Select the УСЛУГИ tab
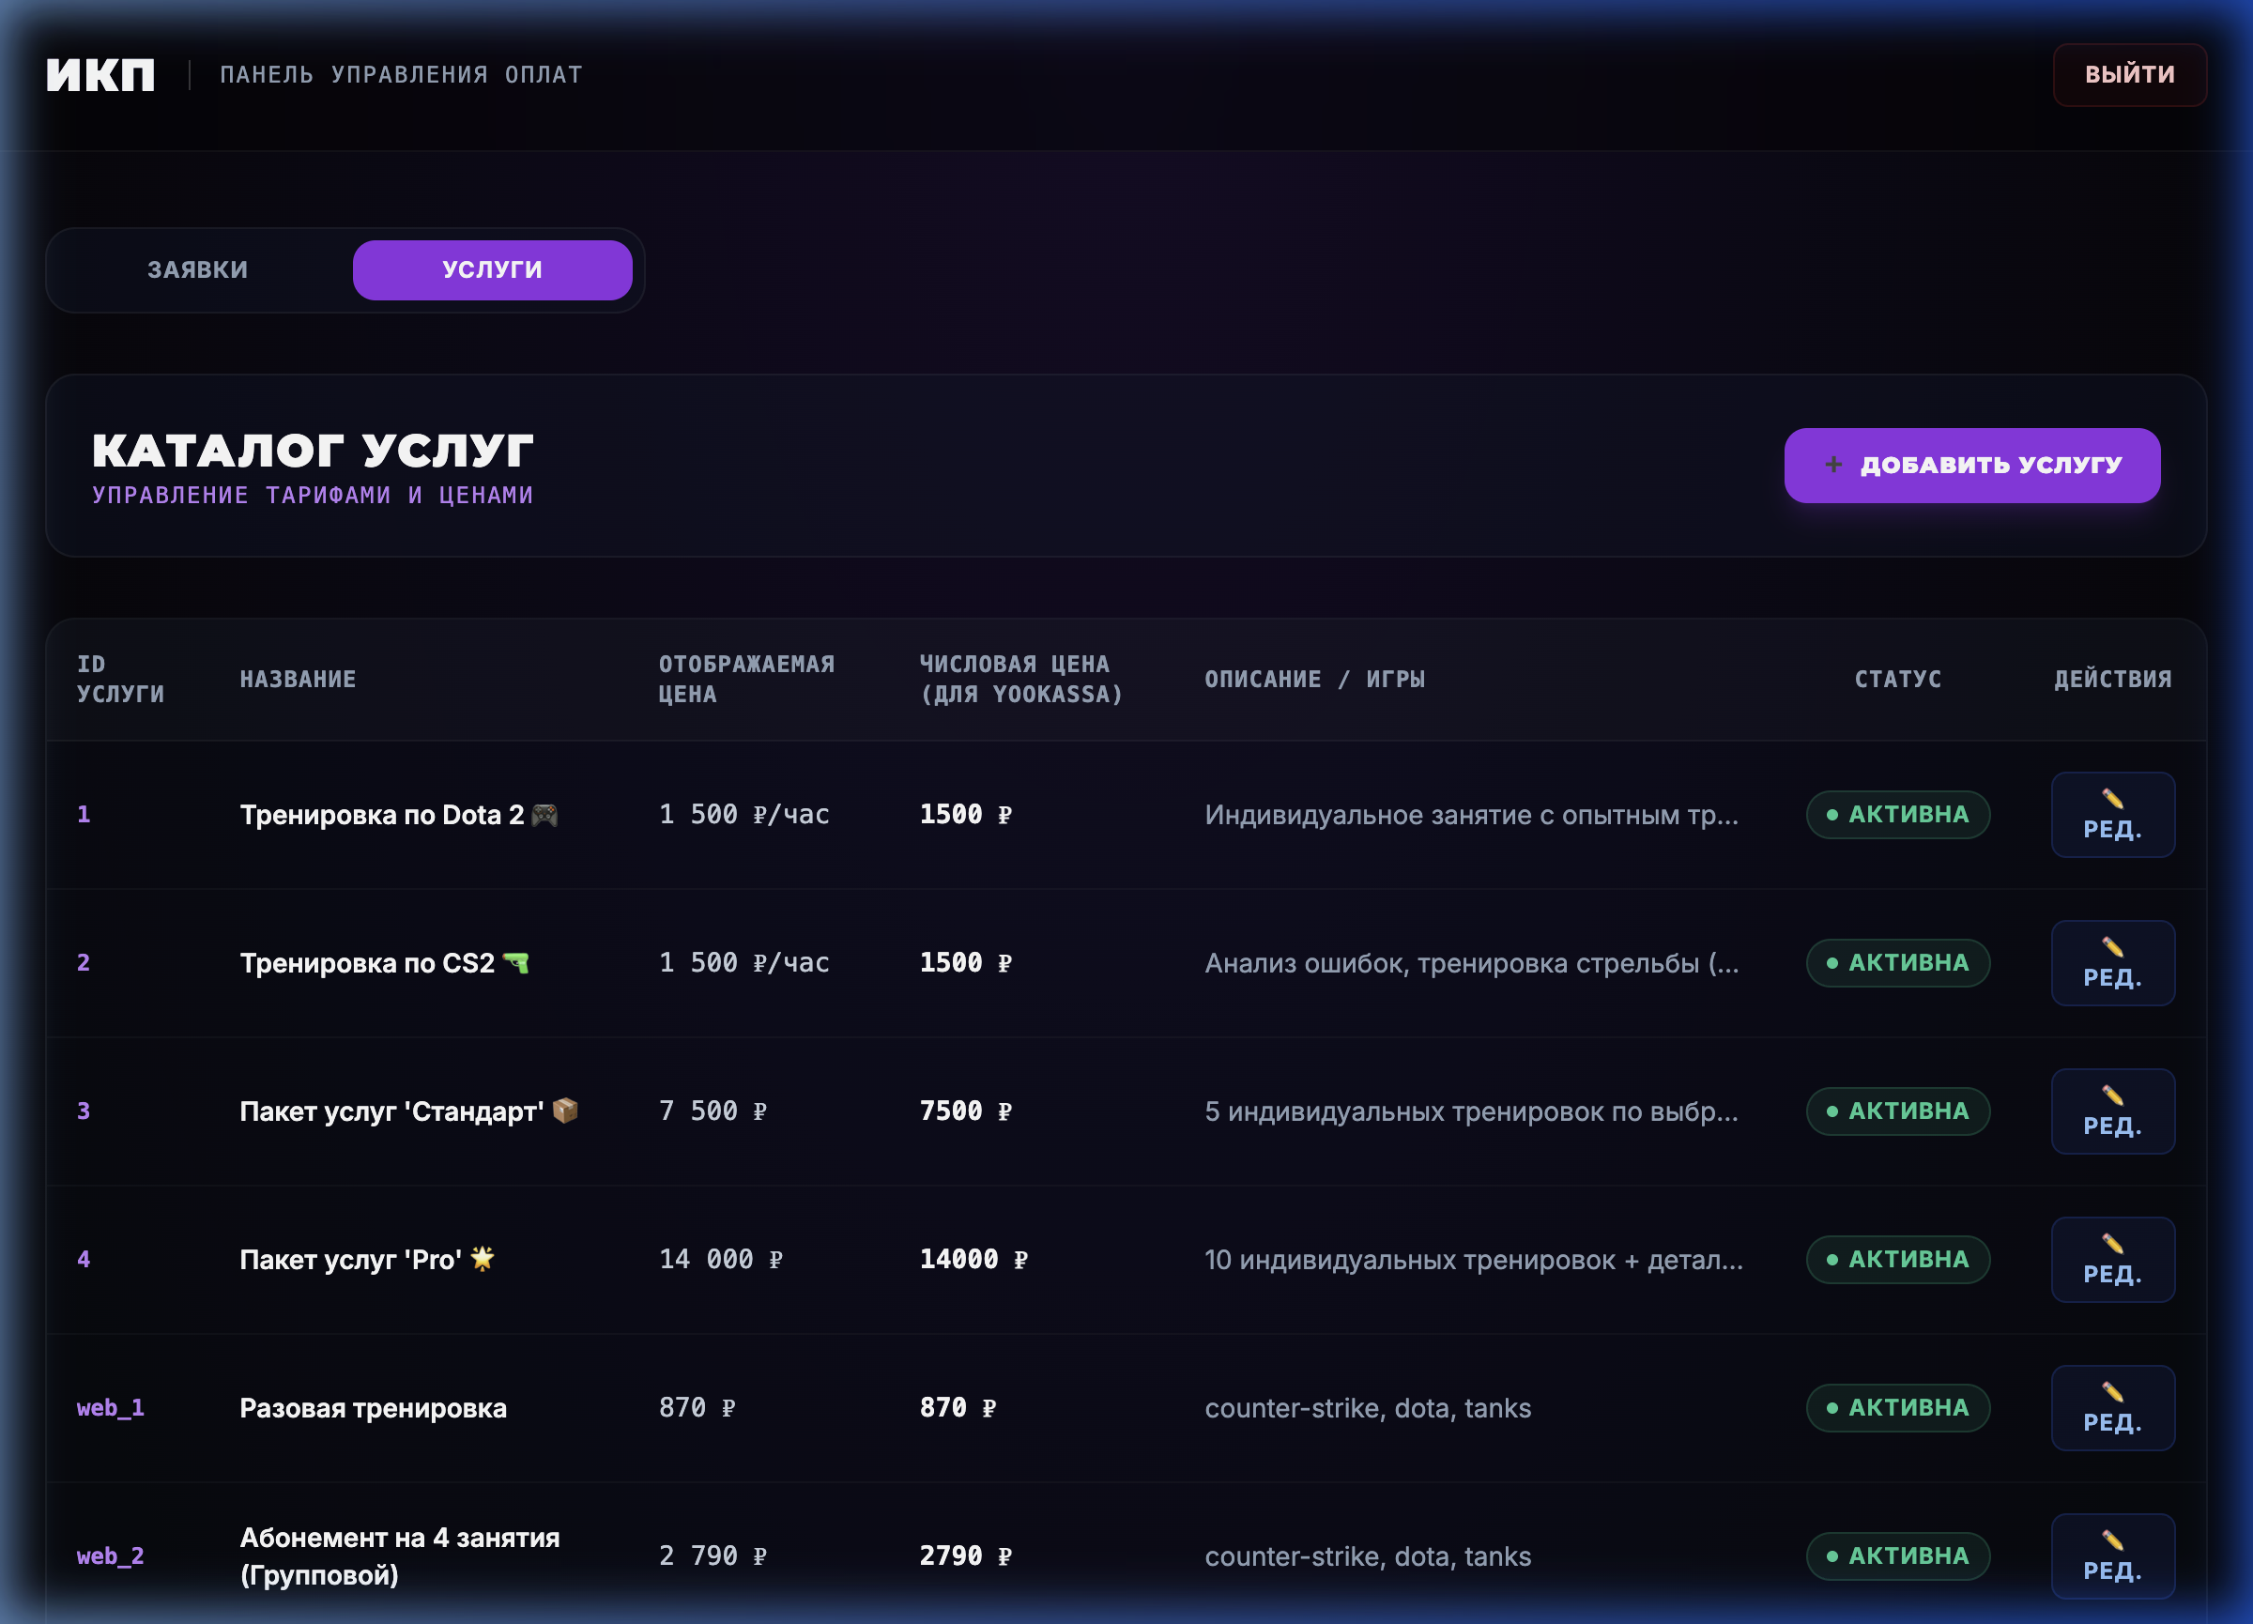Viewport: 2253px width, 1624px height. tap(492, 269)
